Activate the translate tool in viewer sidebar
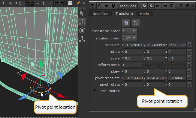 tap(82, 22)
